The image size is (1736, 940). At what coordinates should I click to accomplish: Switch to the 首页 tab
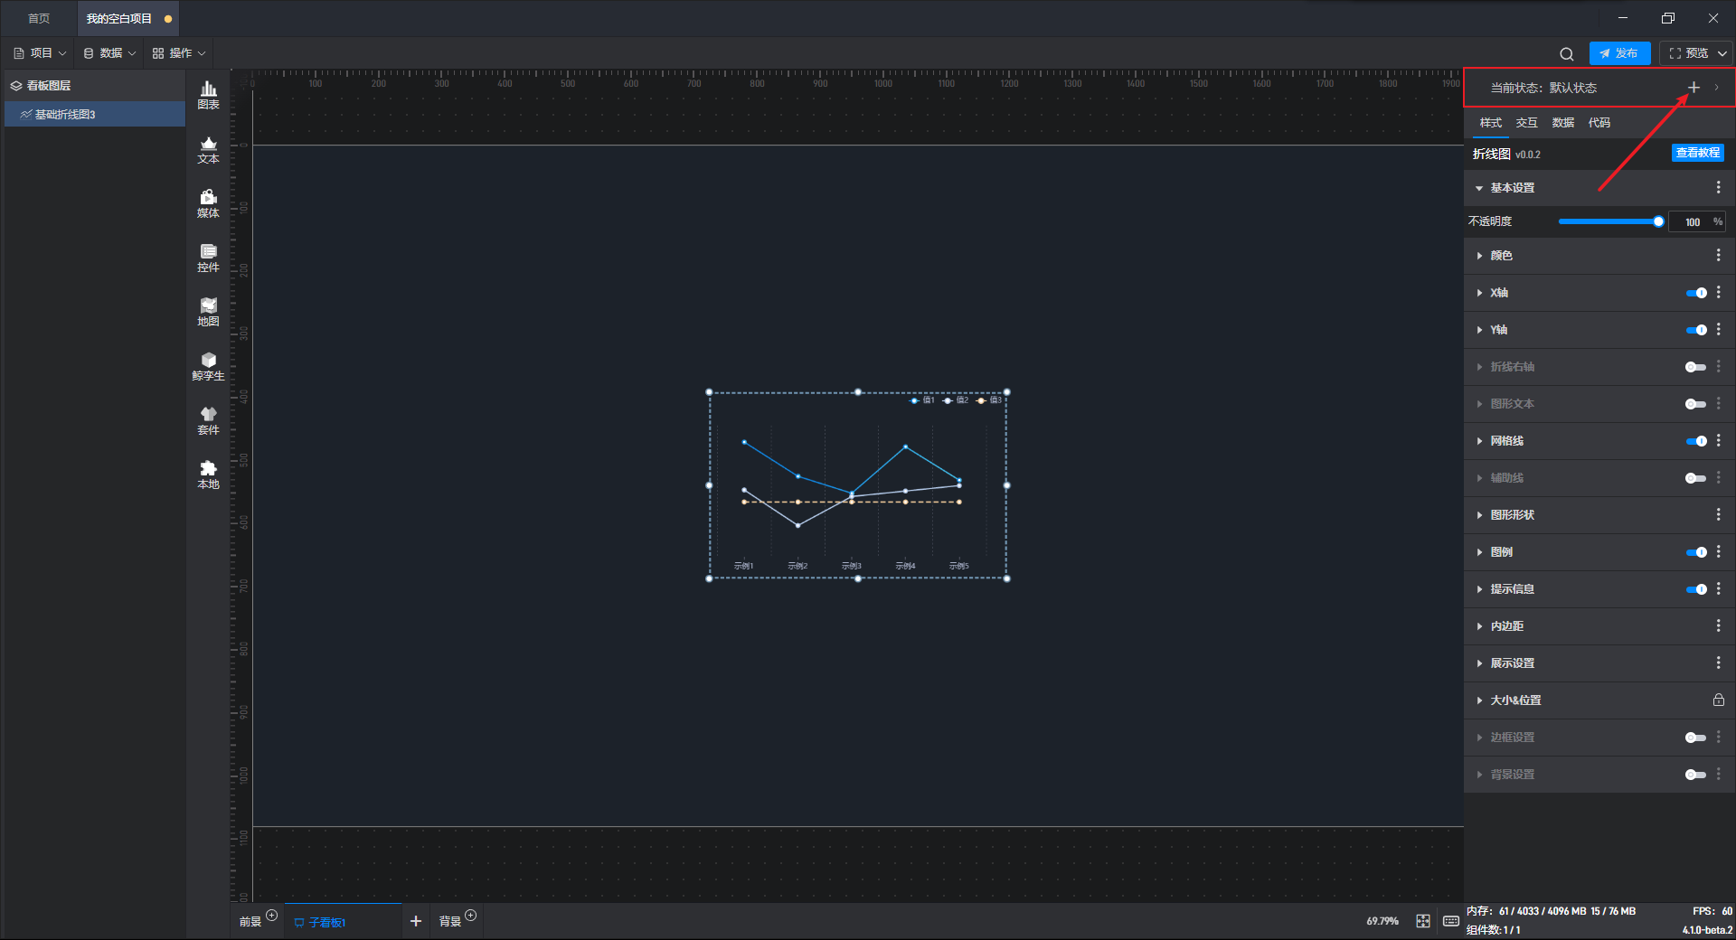[39, 18]
